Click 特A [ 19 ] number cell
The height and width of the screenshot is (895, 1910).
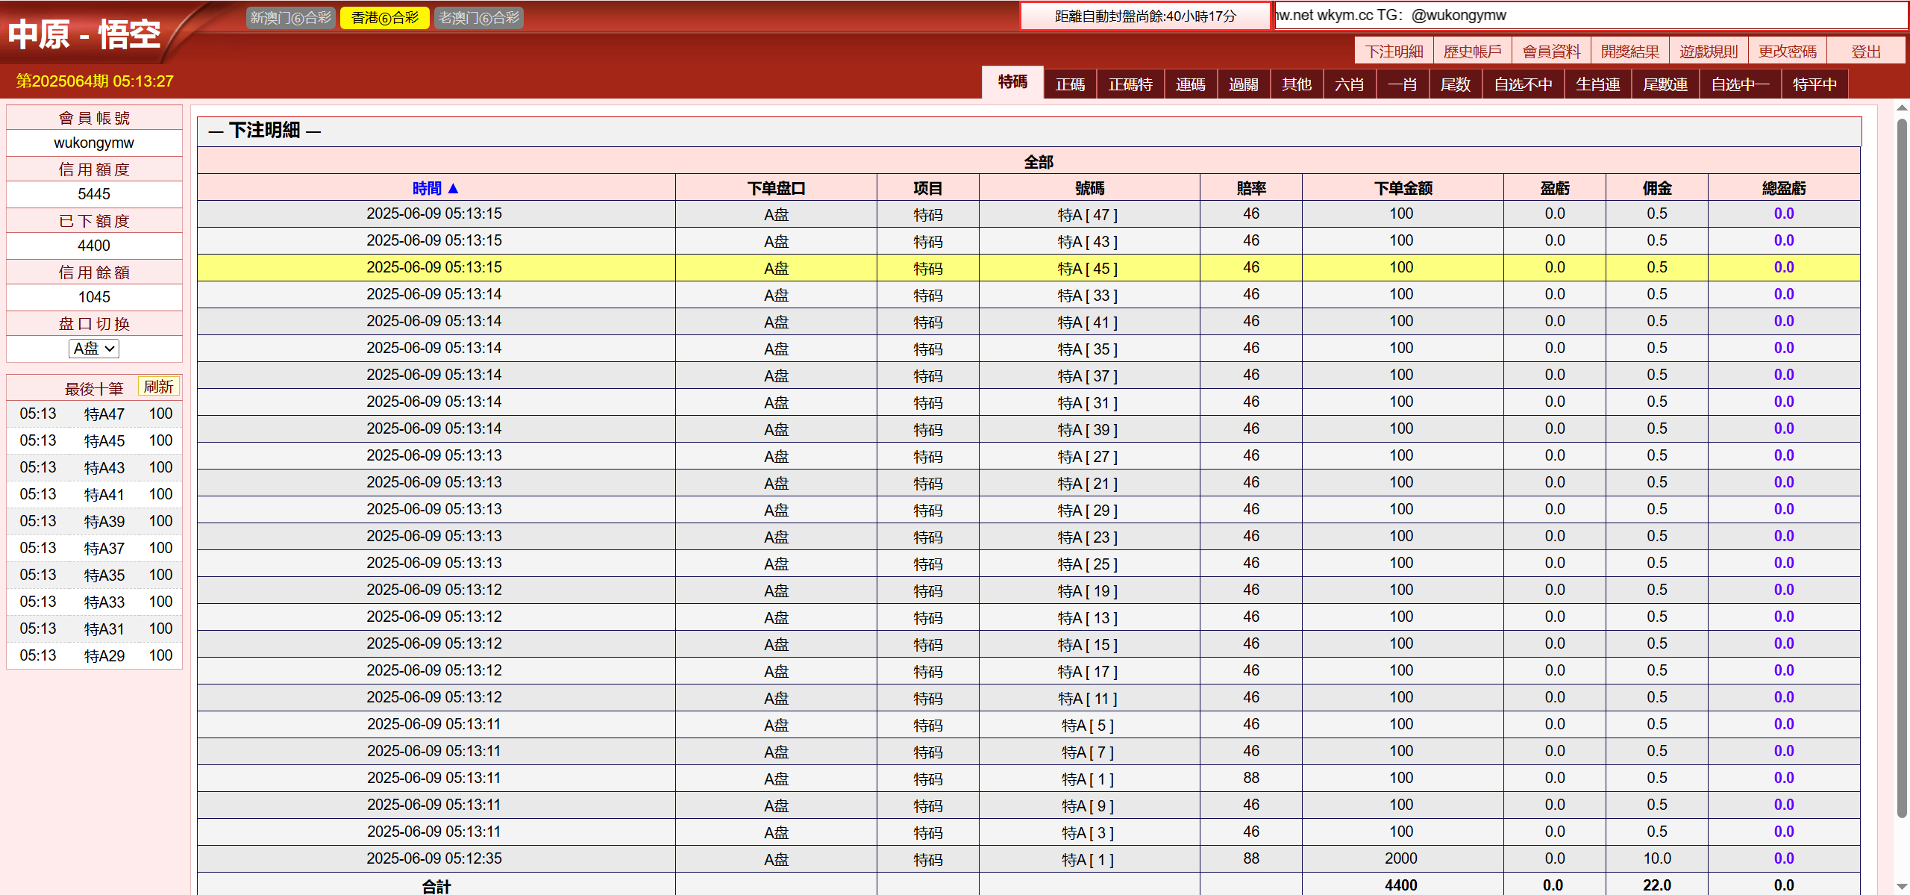[1089, 590]
